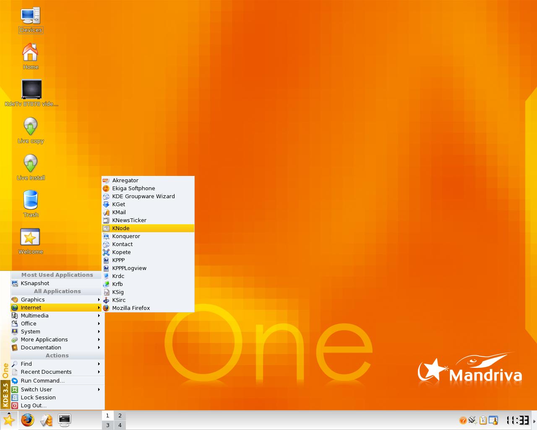Click the calendar reminder tray icon
Screen dimensions: 537x430
click(x=493, y=420)
